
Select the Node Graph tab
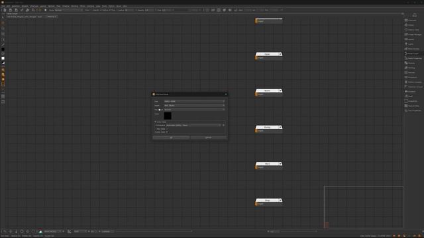pyautogui.click(x=12, y=14)
